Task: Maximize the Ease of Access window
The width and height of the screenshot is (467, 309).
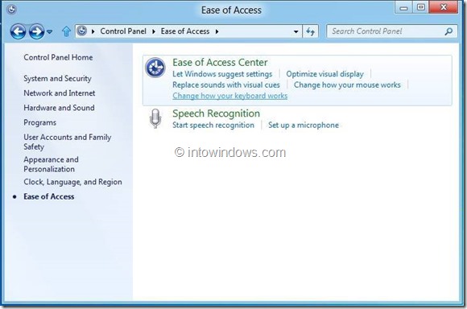Action: [420, 7]
